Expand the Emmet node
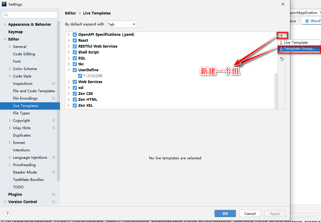This screenshot has width=321, height=222. tap(10, 143)
